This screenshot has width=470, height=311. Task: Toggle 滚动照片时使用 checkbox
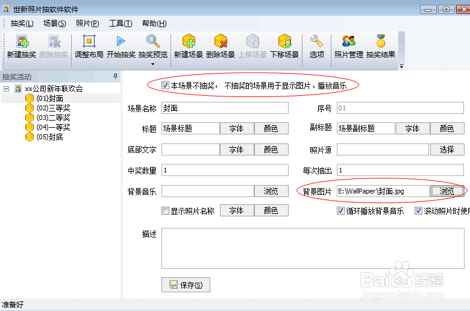point(418,211)
